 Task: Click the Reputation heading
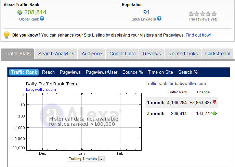(x=132, y=5)
